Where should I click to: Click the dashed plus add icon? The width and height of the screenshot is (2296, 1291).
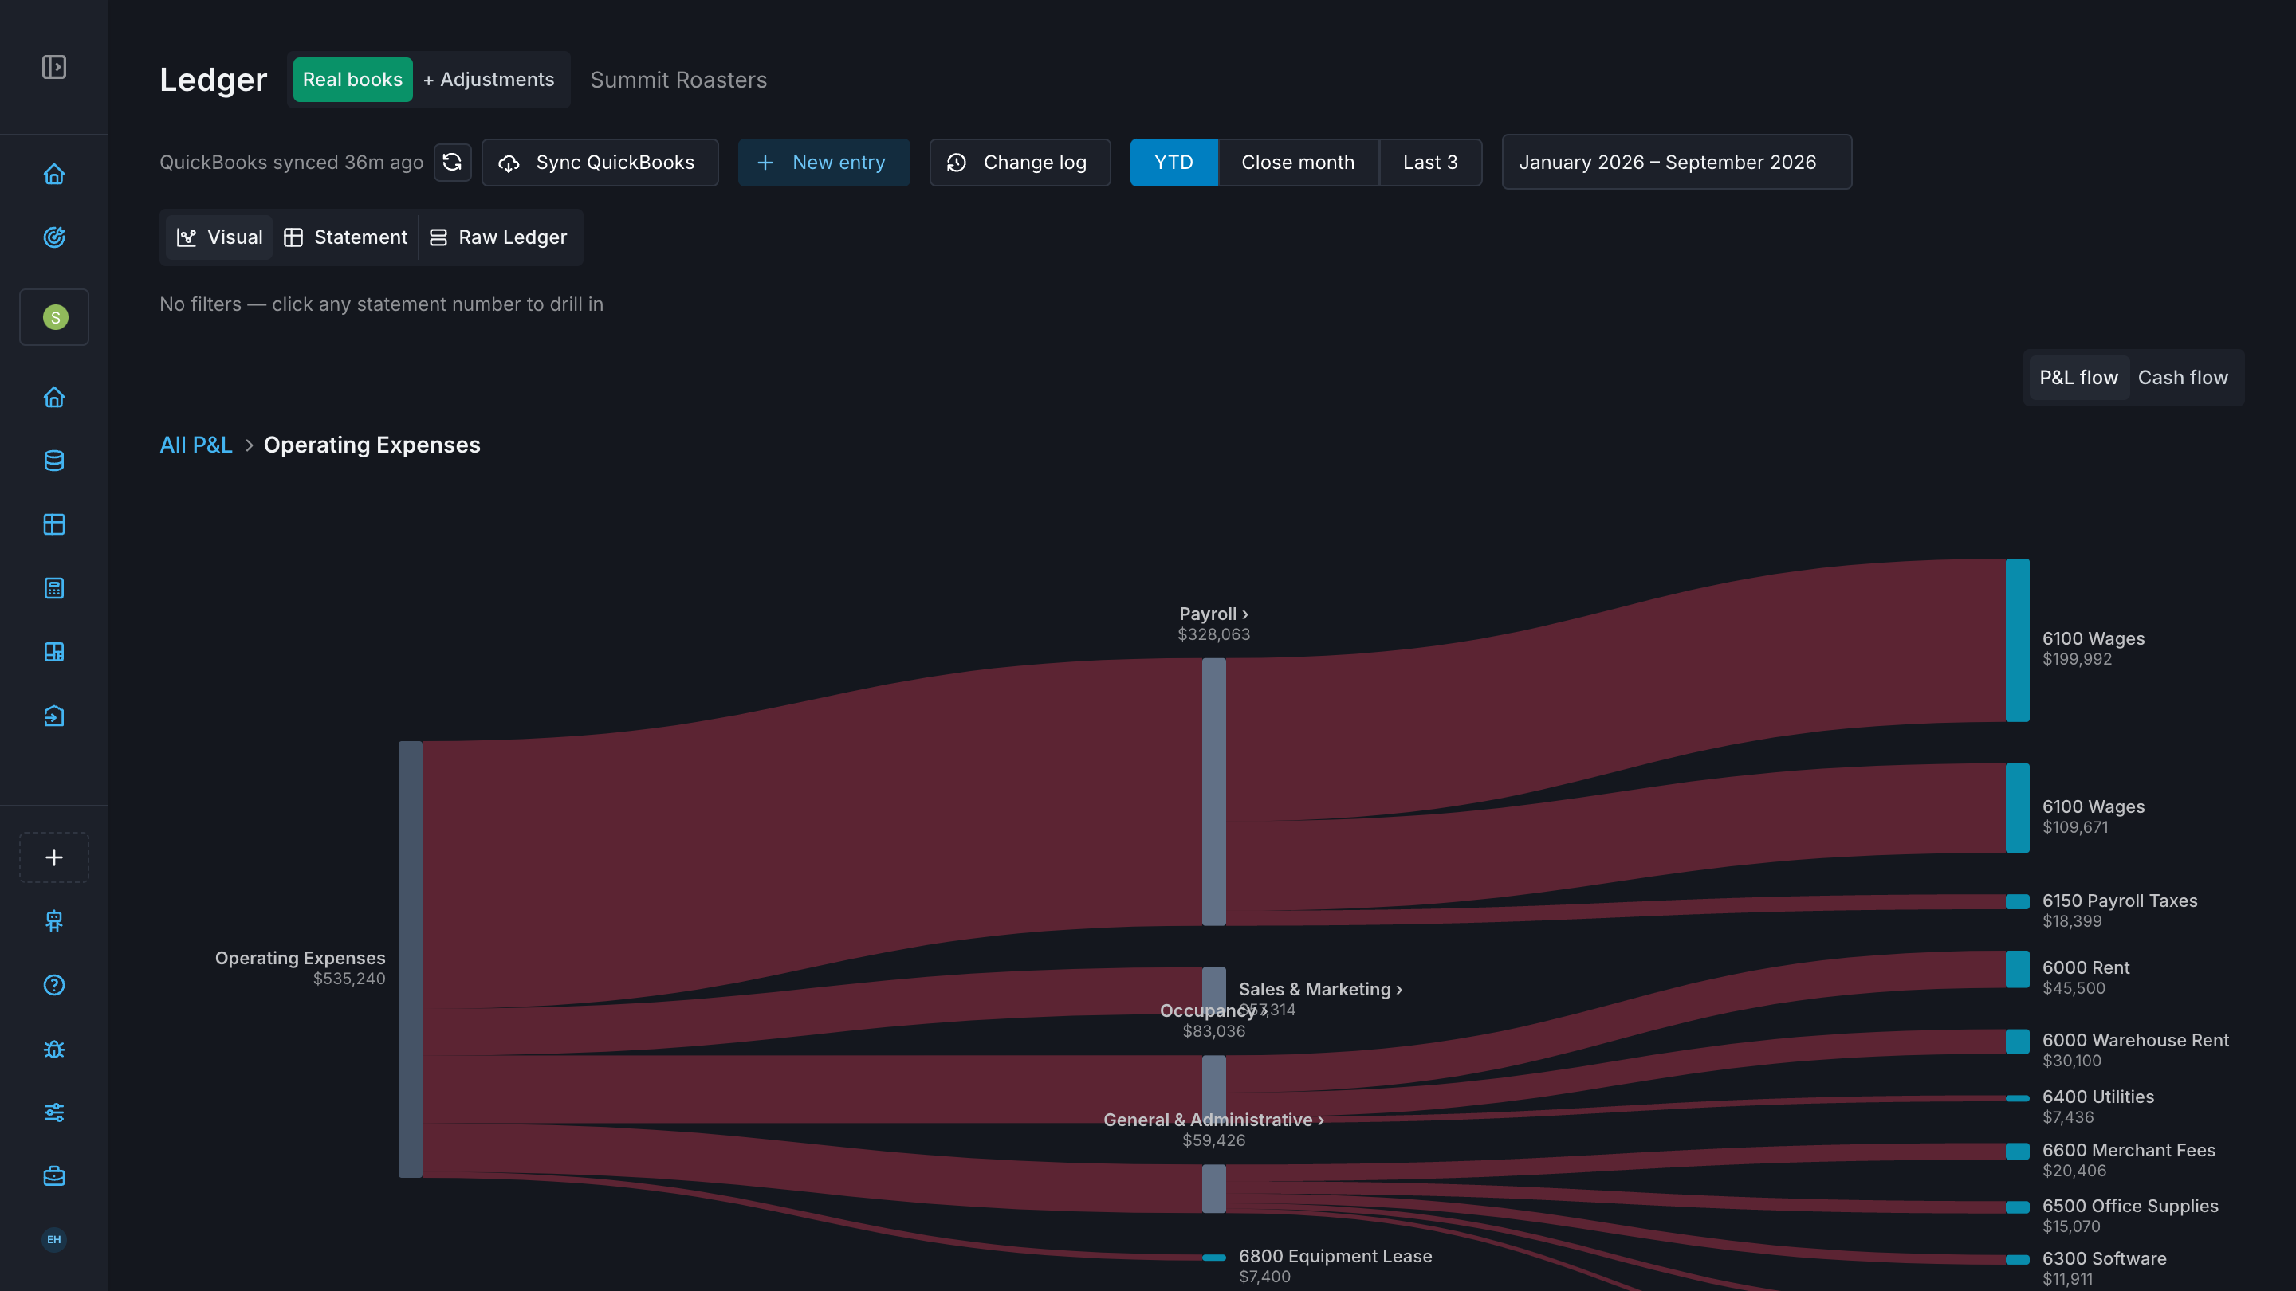tap(54, 857)
